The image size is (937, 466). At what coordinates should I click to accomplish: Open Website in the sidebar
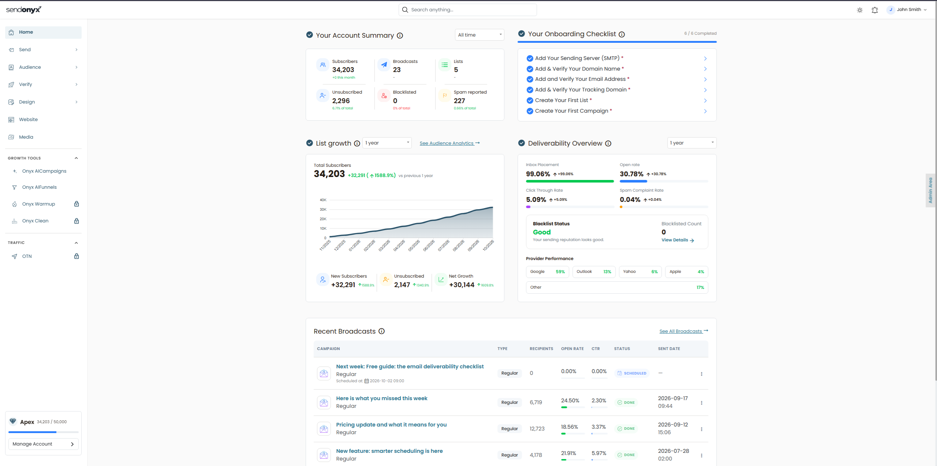[44, 120]
